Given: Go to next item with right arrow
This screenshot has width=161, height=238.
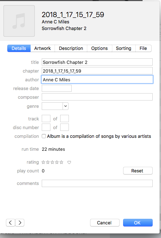Looking at the screenshot, I should click(x=20, y=223).
